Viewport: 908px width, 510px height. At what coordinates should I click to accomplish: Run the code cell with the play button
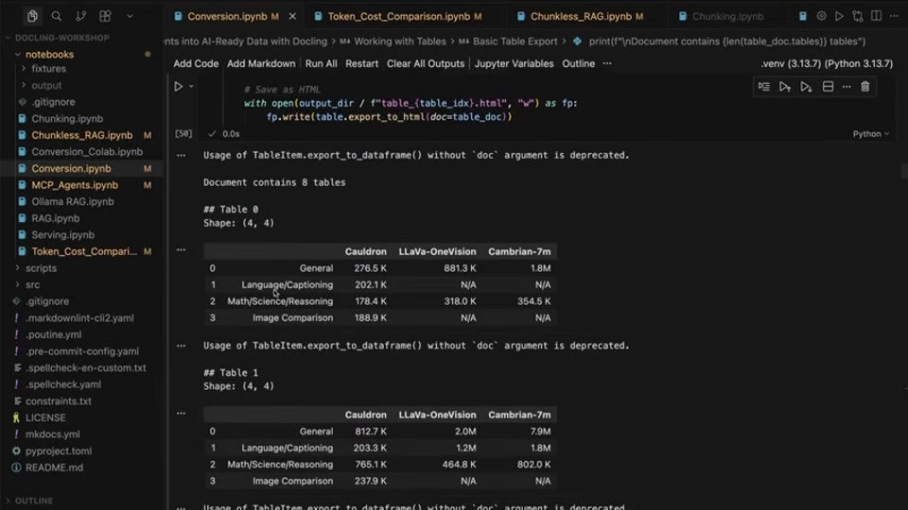tap(179, 87)
